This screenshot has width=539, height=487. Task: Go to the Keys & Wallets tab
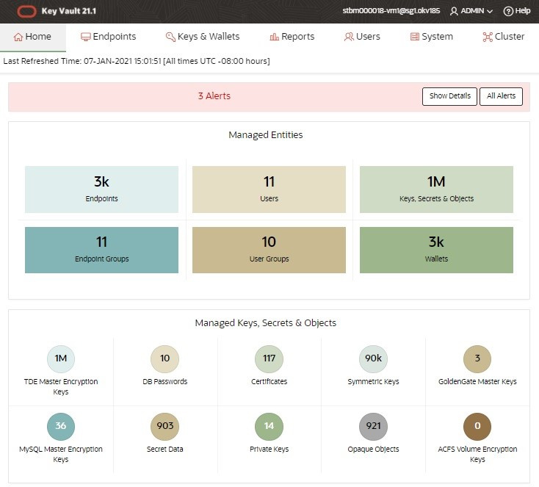[x=203, y=37]
